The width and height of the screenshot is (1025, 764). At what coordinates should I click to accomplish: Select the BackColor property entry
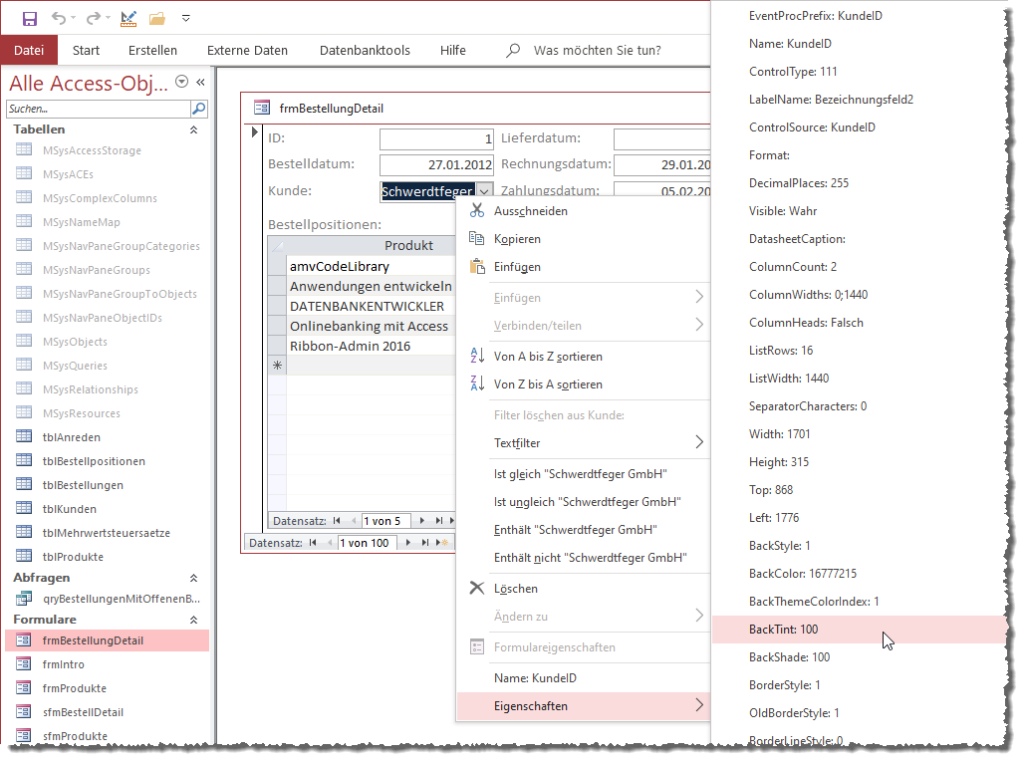[x=803, y=574]
